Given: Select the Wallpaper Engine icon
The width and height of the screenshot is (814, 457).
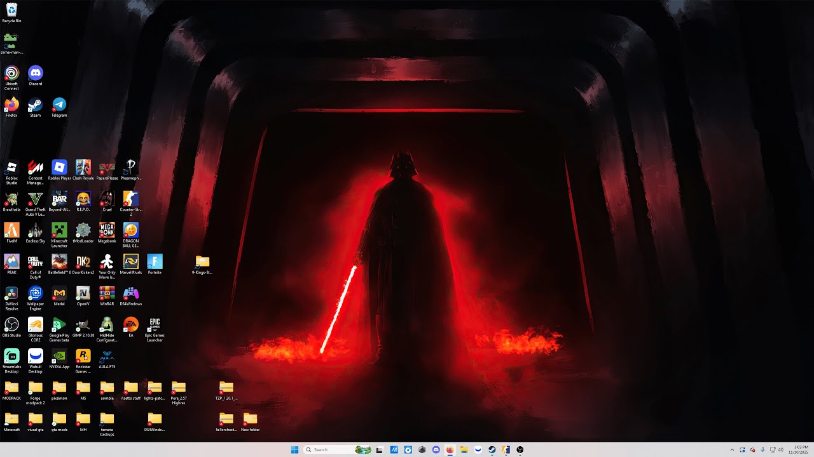Looking at the screenshot, I should (x=36, y=299).
